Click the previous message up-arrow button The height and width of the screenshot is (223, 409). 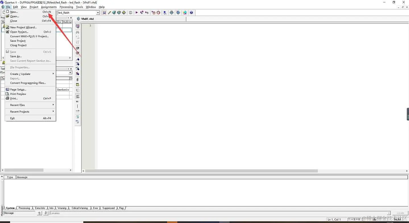(40, 213)
